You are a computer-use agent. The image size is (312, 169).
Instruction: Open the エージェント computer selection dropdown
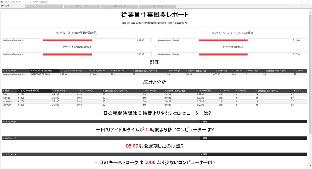coord(44,6)
